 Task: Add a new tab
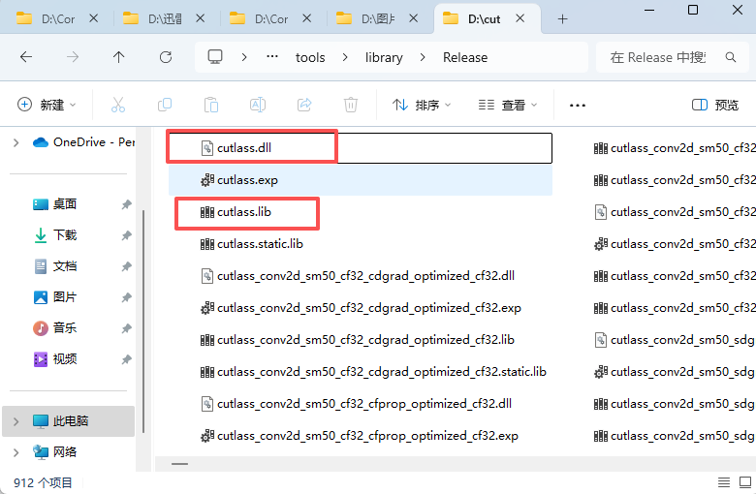tap(562, 19)
